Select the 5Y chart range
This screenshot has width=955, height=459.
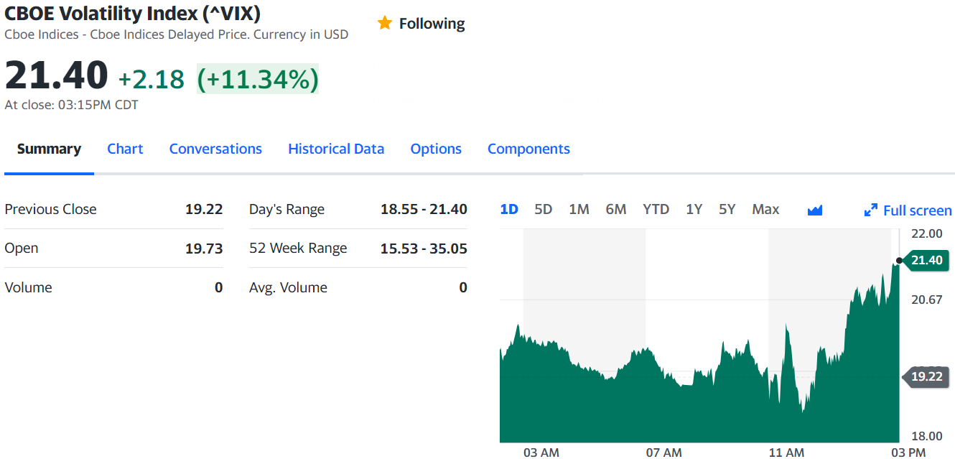pos(727,209)
